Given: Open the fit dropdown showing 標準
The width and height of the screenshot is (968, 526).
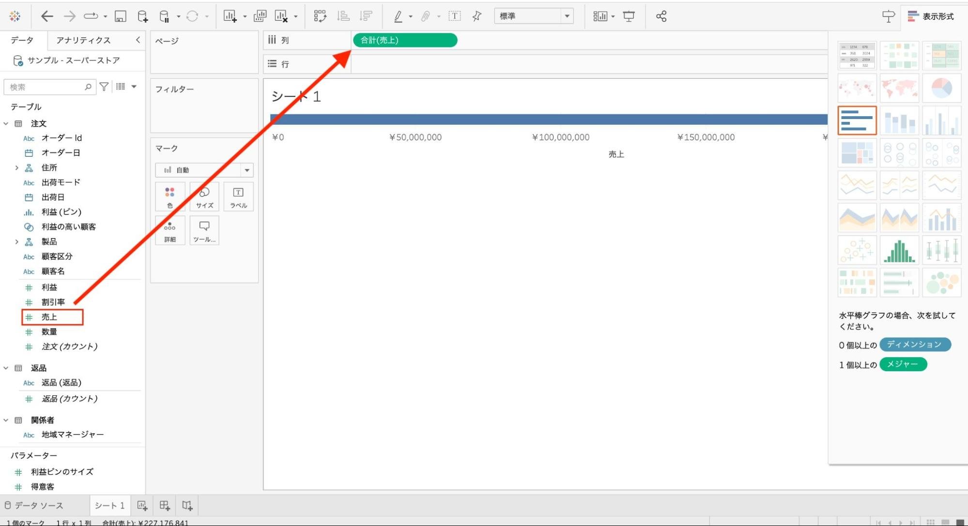Looking at the screenshot, I should tap(534, 16).
